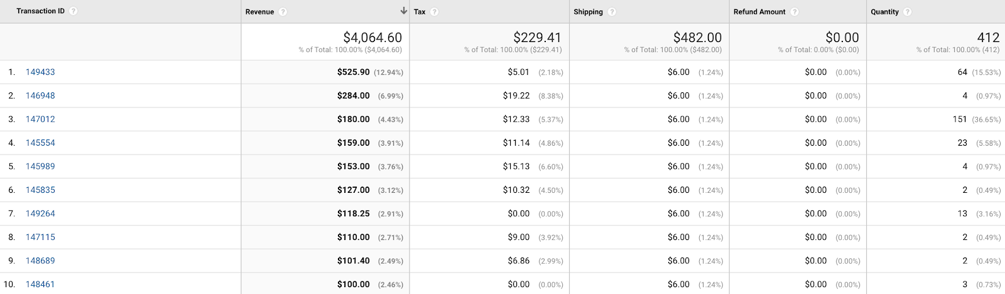Click the help icon beside Revenue
Viewport: 1005px width, 294px height.
click(283, 12)
